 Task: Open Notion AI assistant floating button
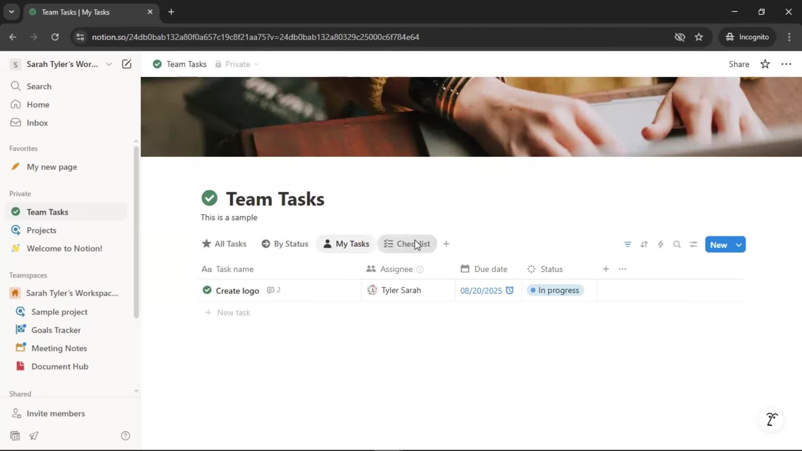(772, 419)
